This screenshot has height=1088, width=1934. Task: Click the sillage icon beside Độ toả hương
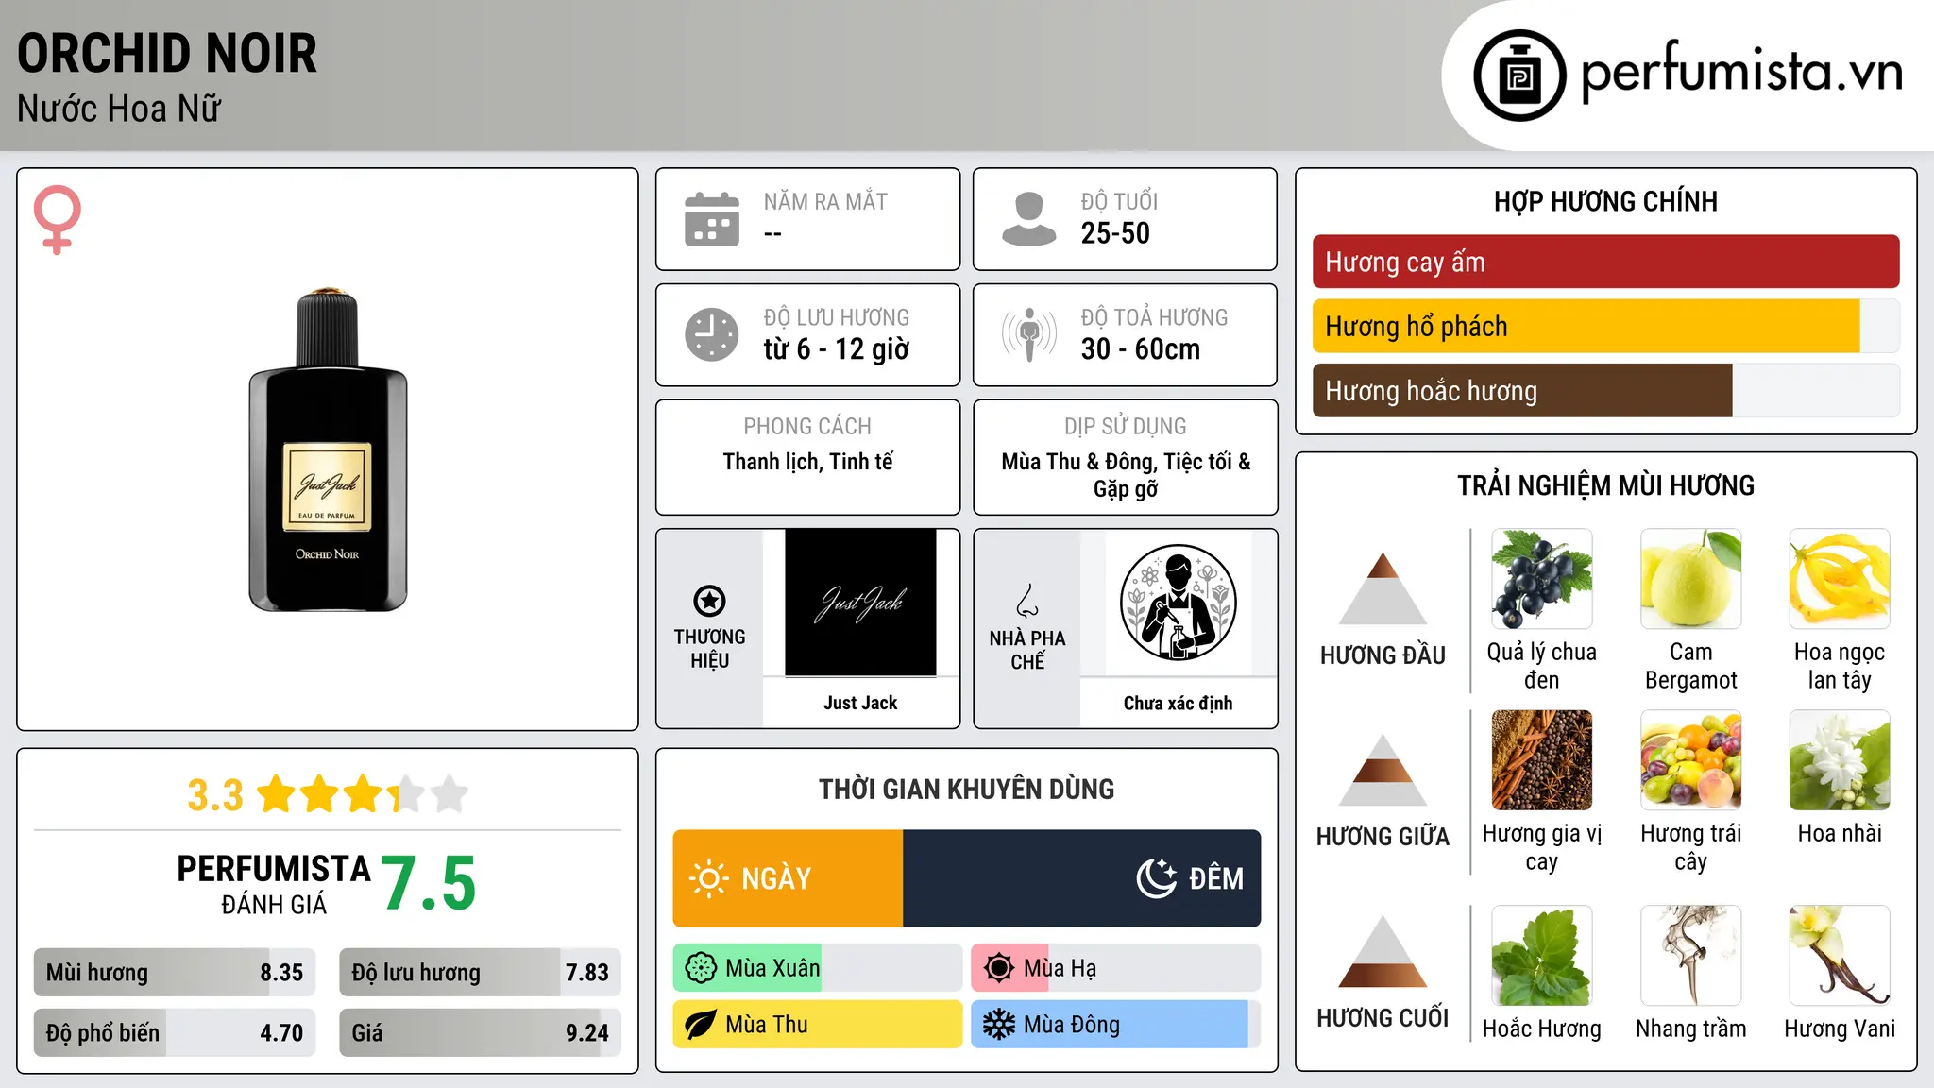click(1028, 334)
